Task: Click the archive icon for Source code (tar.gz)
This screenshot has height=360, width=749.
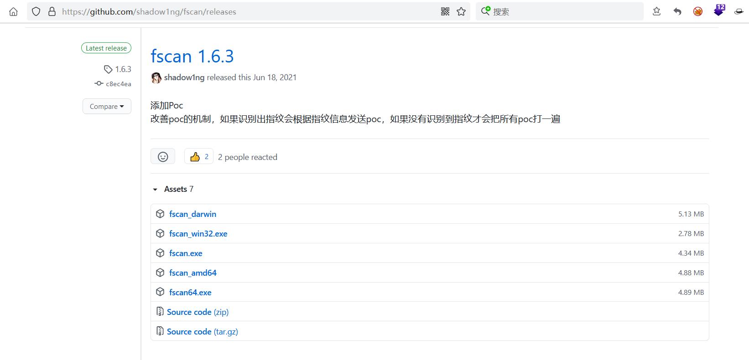Action: pyautogui.click(x=160, y=331)
